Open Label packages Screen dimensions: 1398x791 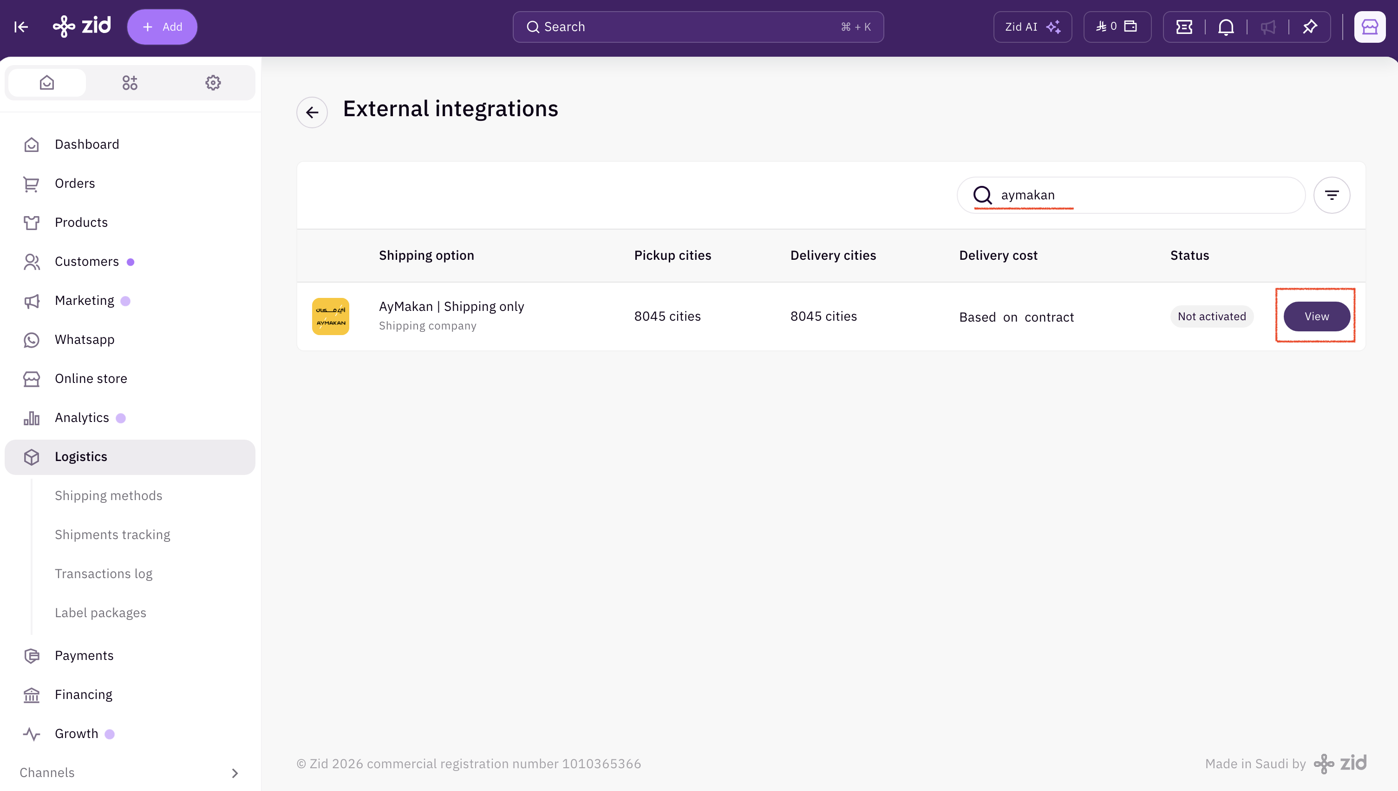(100, 613)
